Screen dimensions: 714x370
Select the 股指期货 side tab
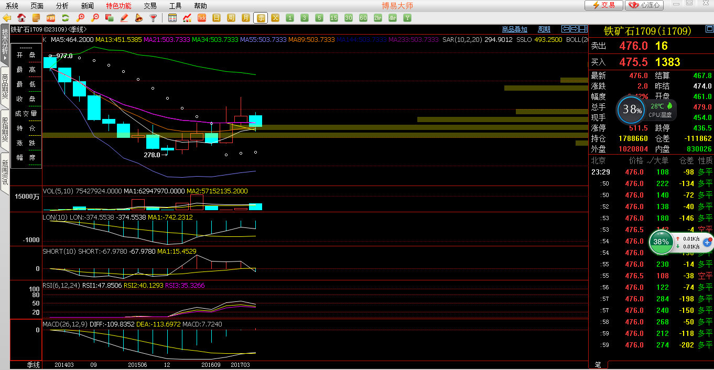(5, 129)
